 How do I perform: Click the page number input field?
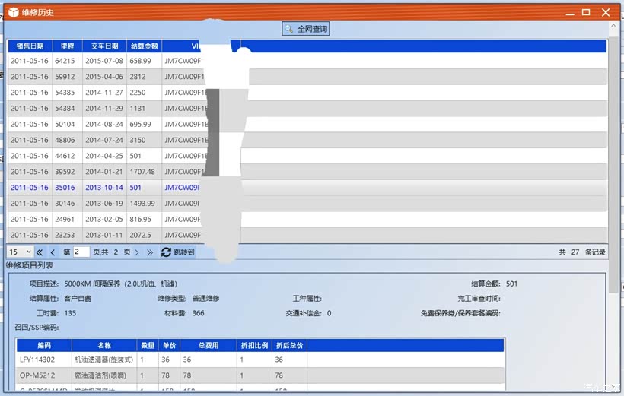pos(81,252)
